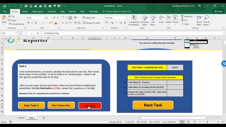The image size is (226, 127).
Task: Click the horizontal scrollbar
Action: 173,118
